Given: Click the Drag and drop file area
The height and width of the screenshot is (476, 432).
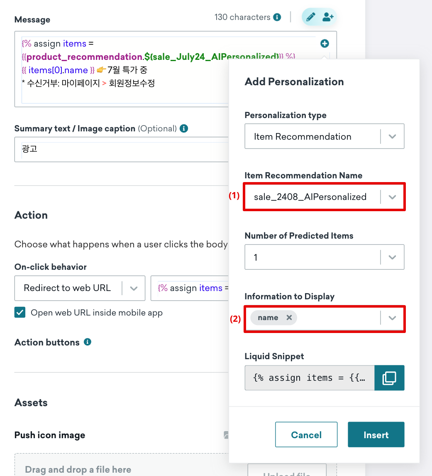Looking at the screenshot, I should coord(121,465).
